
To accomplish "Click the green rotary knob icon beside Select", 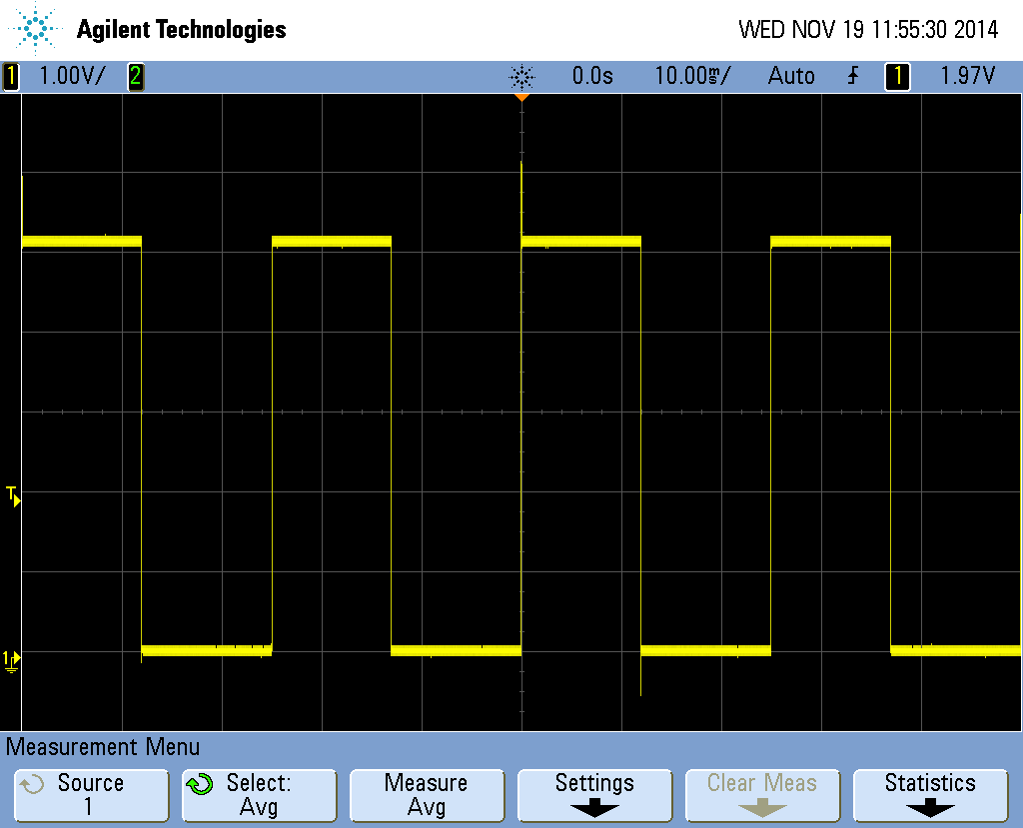I will pos(200,785).
